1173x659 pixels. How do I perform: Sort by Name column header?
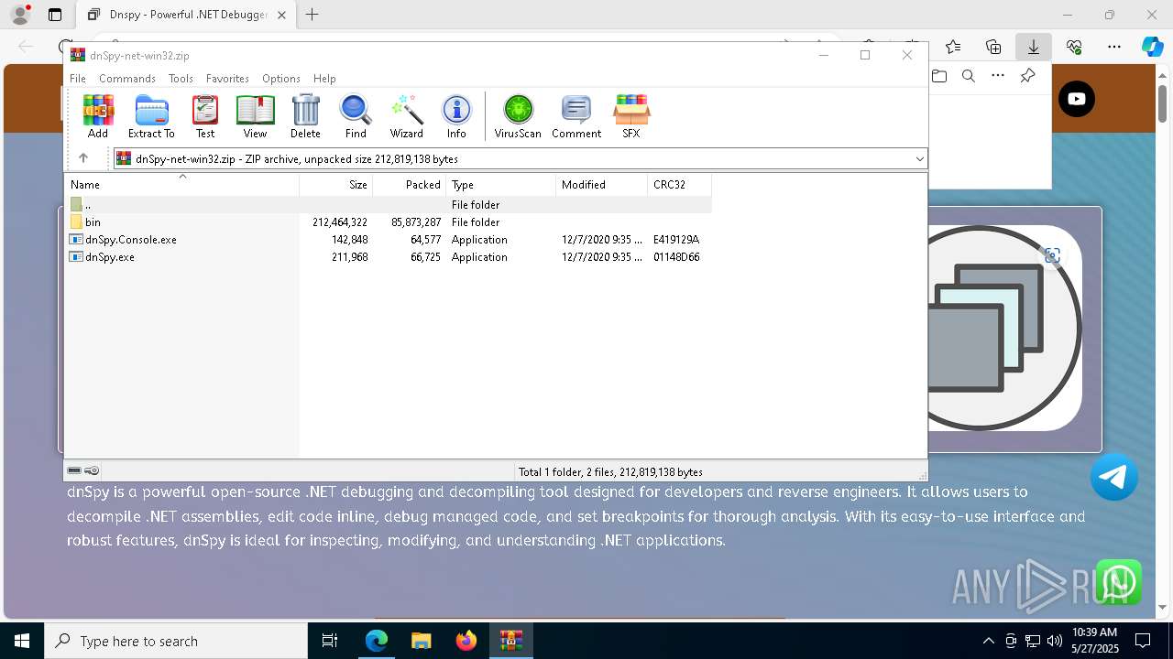[x=181, y=185]
